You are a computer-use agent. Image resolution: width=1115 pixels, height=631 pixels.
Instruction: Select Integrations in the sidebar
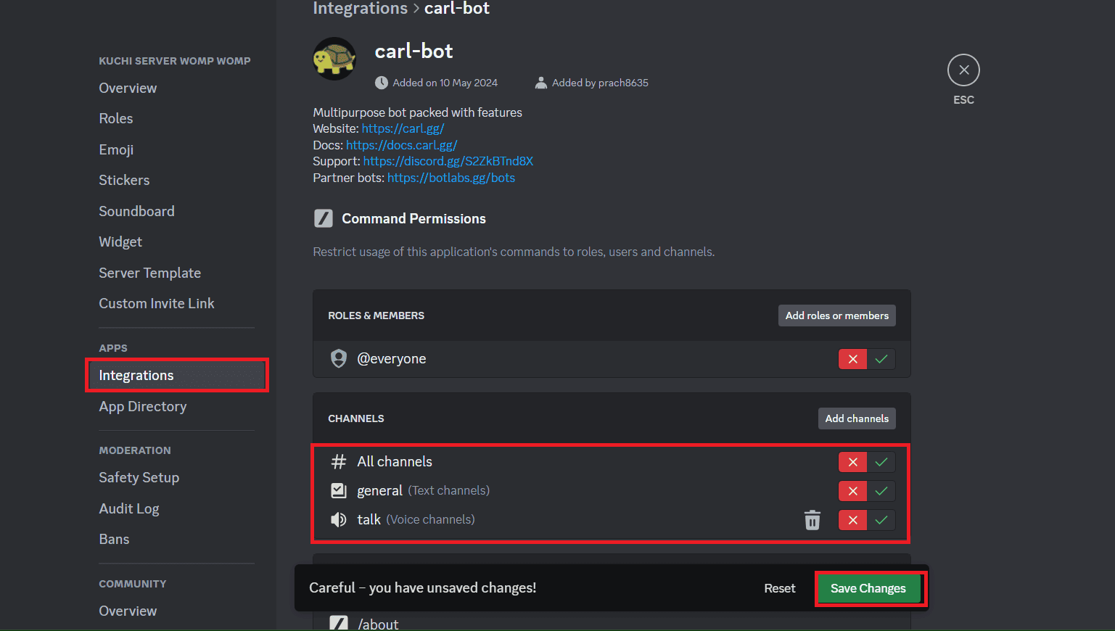pos(177,375)
